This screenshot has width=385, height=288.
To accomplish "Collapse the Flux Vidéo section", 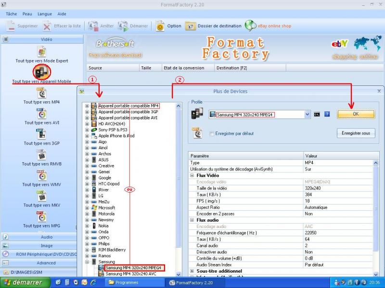I will click(x=192, y=175).
